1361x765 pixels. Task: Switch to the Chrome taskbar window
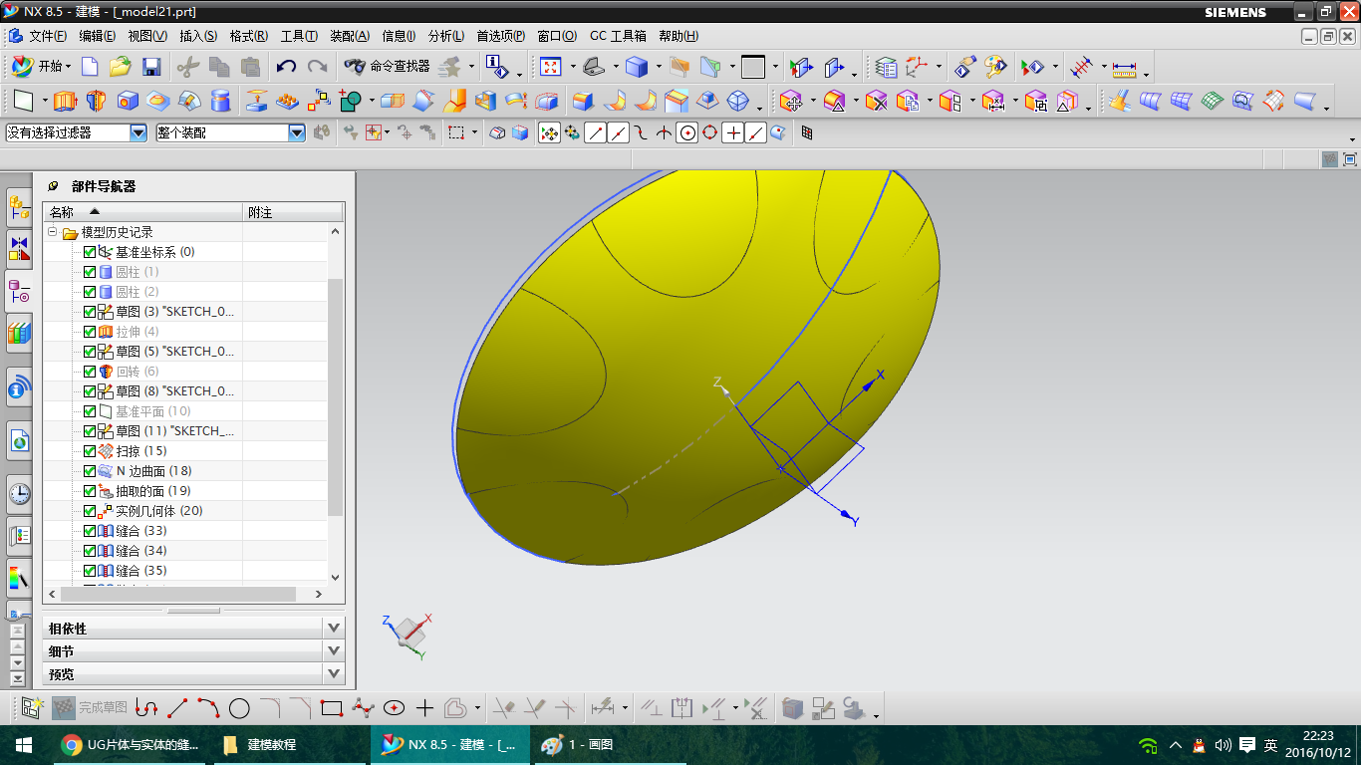pyautogui.click(x=129, y=745)
